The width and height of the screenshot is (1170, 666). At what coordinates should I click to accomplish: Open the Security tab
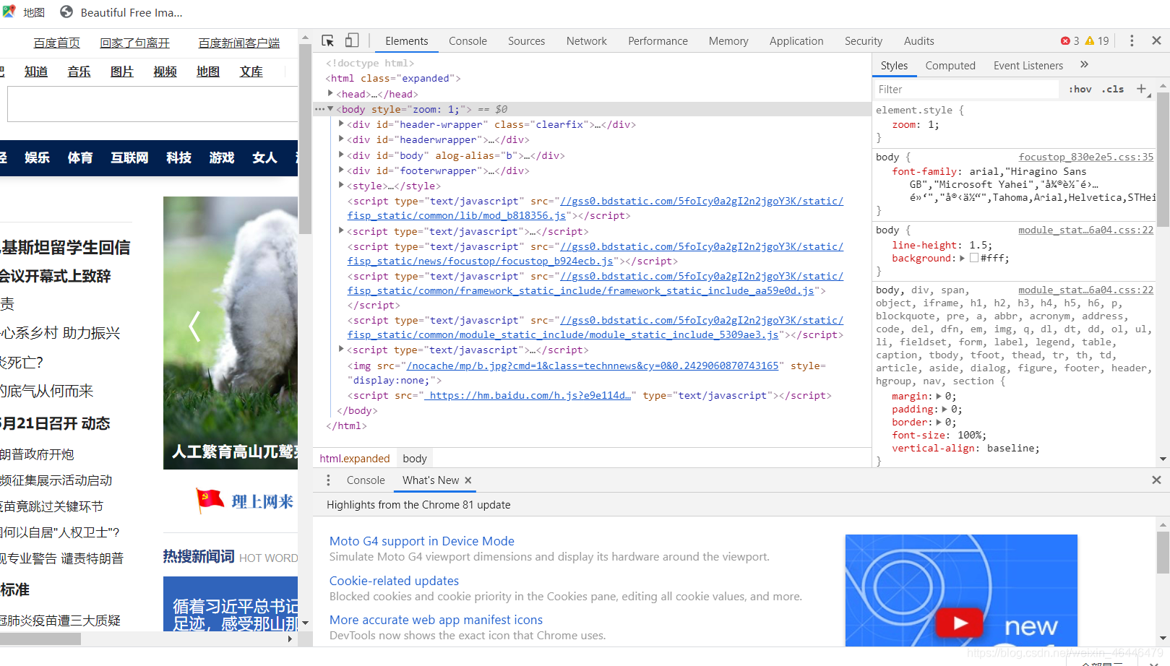click(x=864, y=41)
